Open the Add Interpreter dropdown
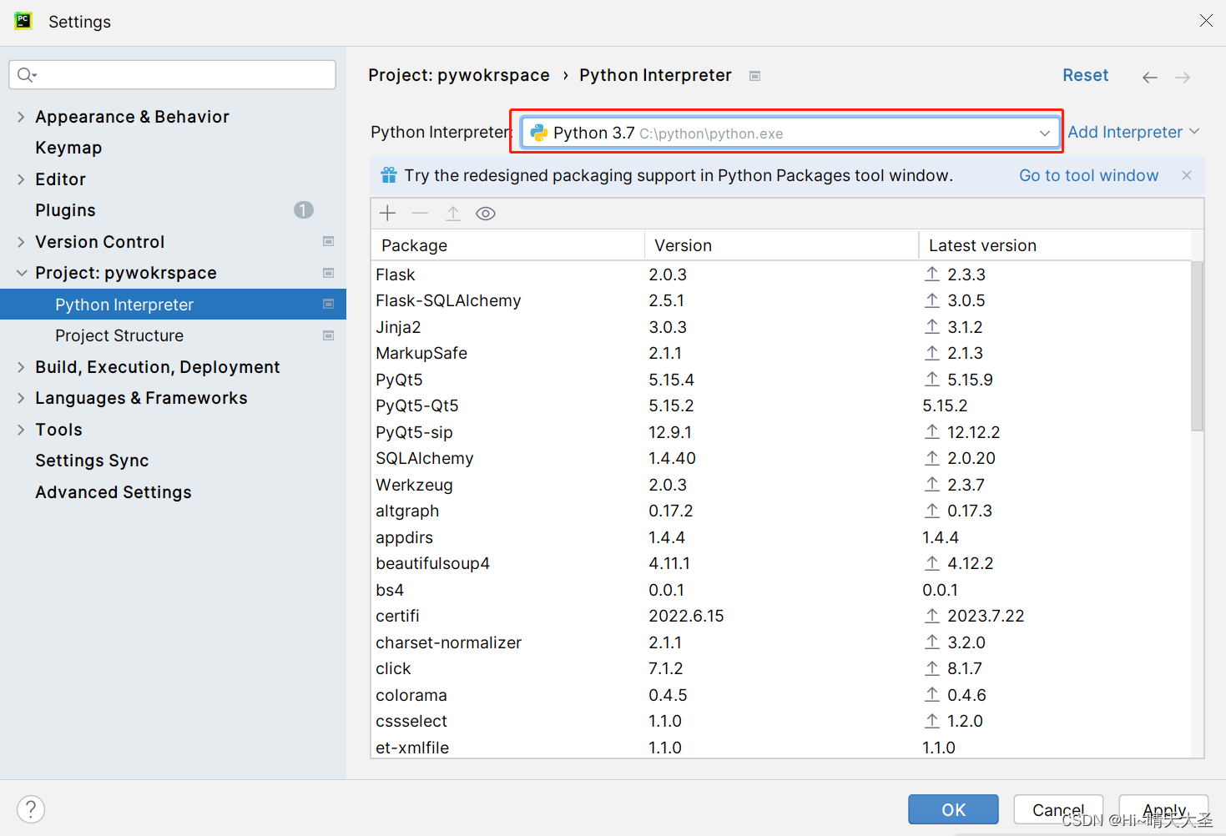The height and width of the screenshot is (836, 1226). point(1133,132)
